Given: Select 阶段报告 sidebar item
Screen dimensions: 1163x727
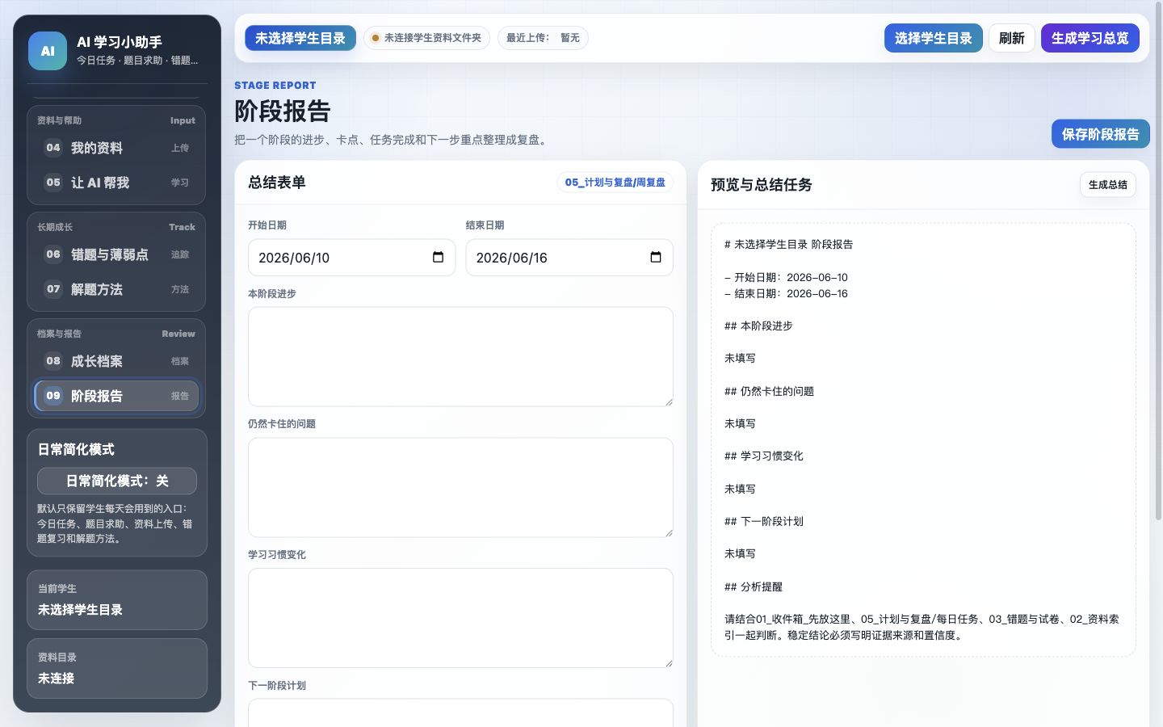Looking at the screenshot, I should click(x=117, y=396).
